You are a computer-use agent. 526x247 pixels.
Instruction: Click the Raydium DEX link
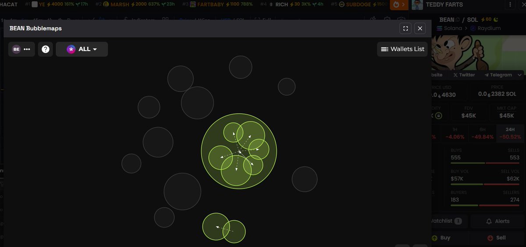[x=485, y=28]
